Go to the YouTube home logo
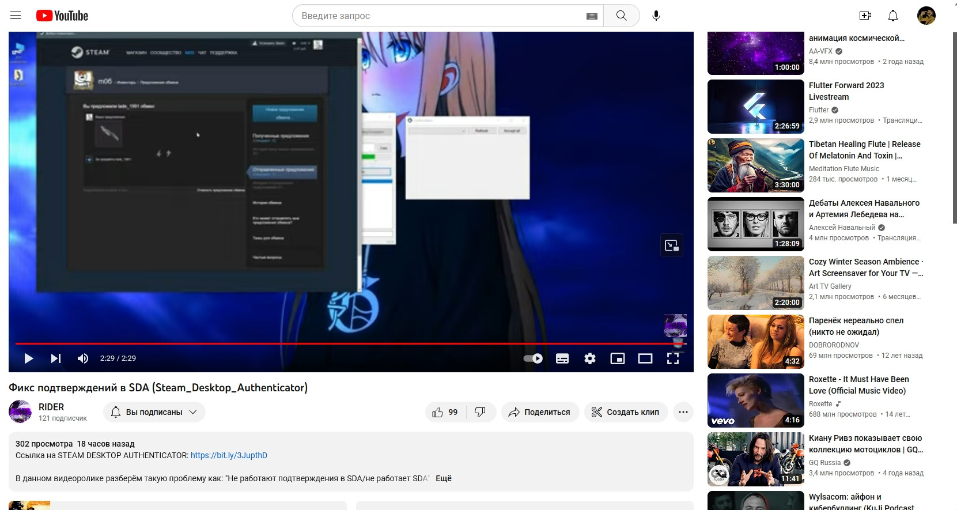957x510 pixels. tap(62, 16)
